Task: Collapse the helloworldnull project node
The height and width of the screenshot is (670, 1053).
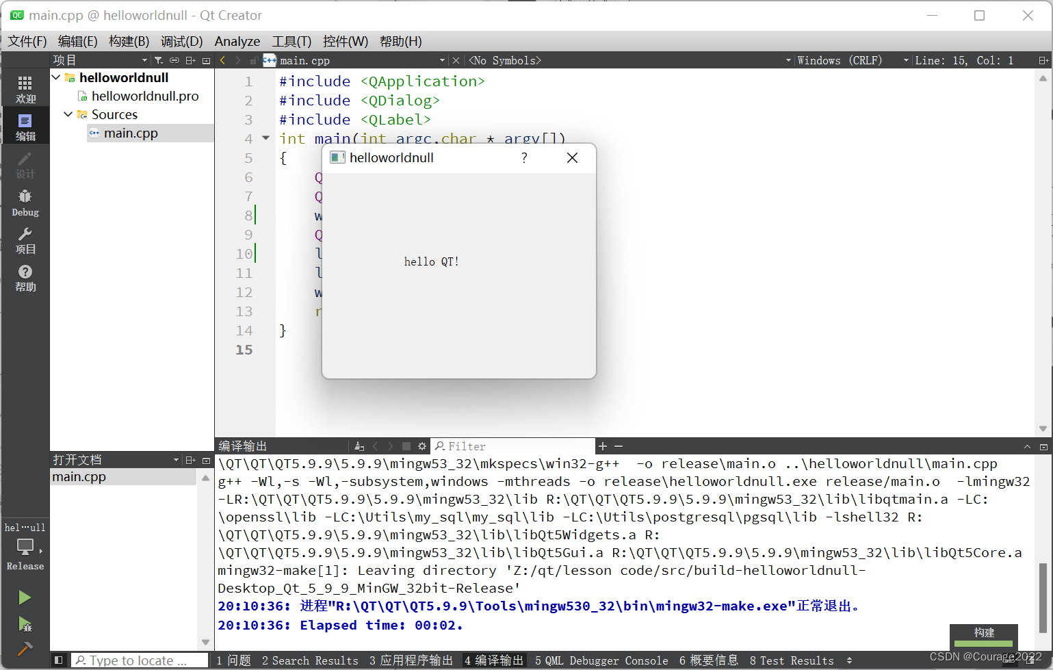Action: click(x=57, y=77)
